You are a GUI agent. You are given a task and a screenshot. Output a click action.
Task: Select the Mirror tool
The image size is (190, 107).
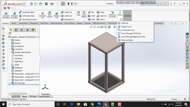(x=101, y=19)
